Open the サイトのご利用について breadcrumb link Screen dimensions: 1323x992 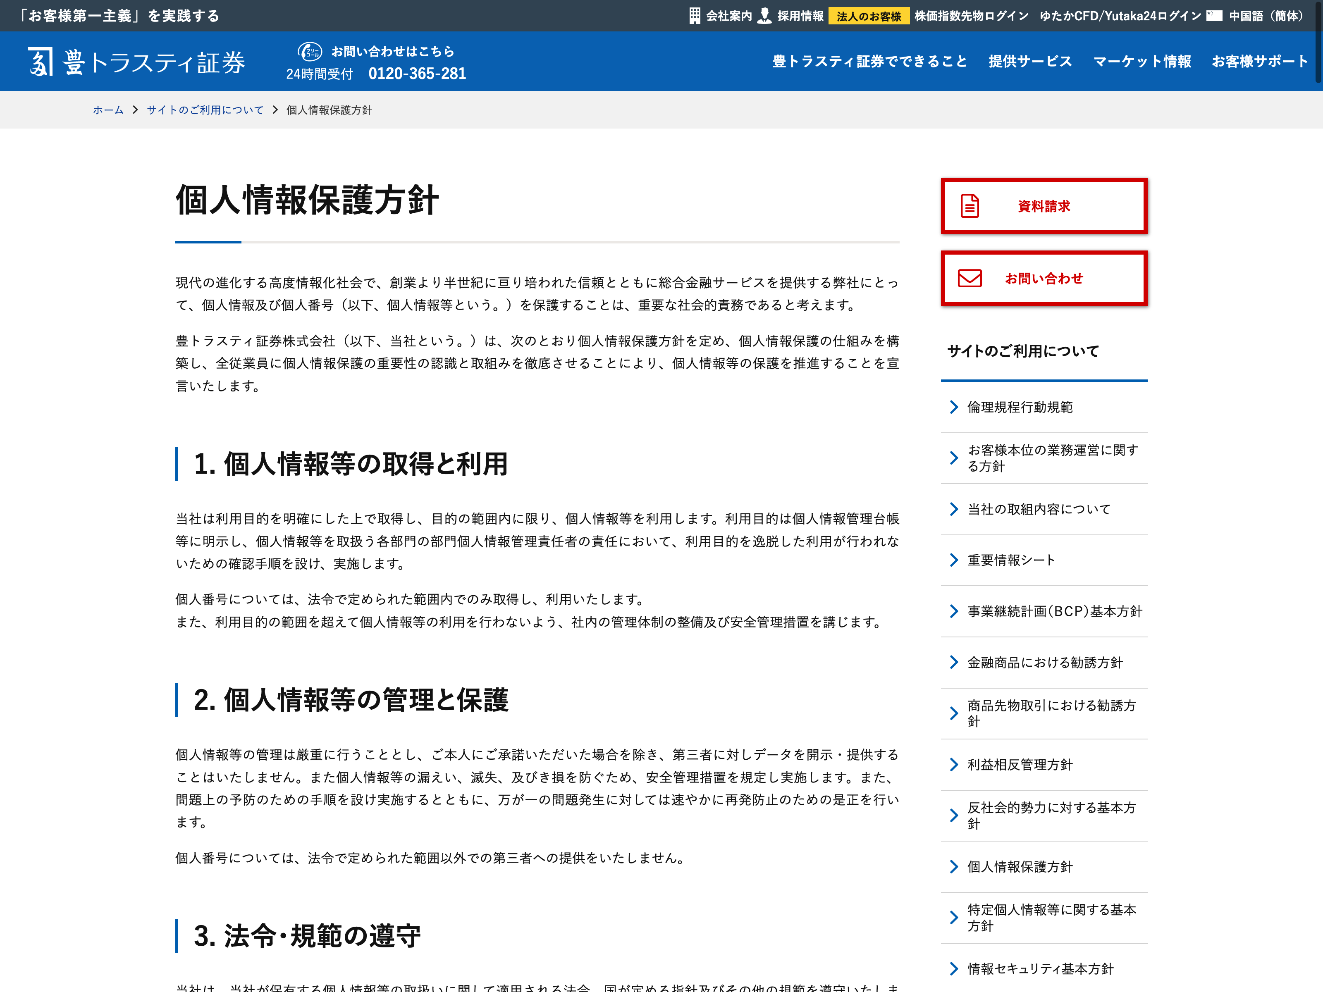click(205, 110)
